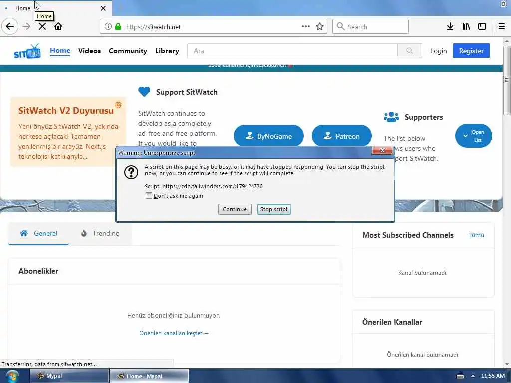Open the downloads arrow icon

[x=450, y=27]
